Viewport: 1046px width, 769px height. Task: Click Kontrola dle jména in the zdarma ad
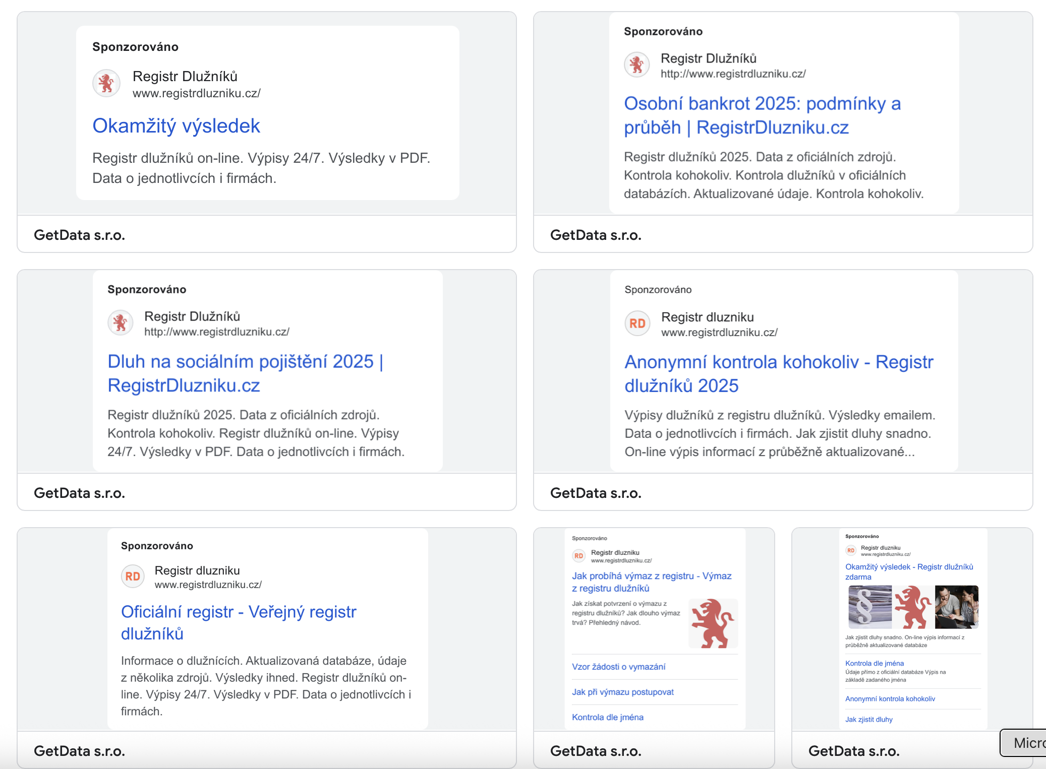(875, 663)
